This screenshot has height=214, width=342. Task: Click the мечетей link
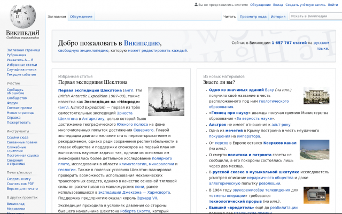click(234, 131)
